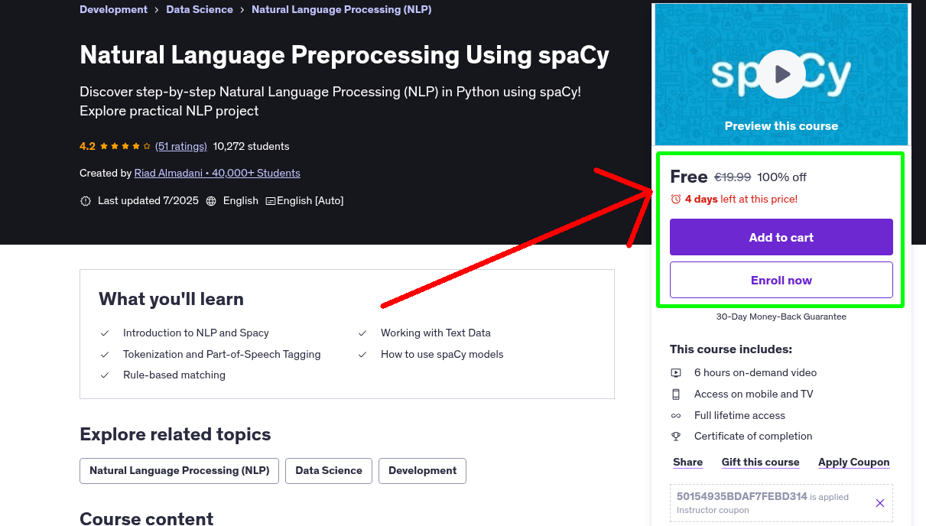Click the closed captions icon

pos(271,201)
